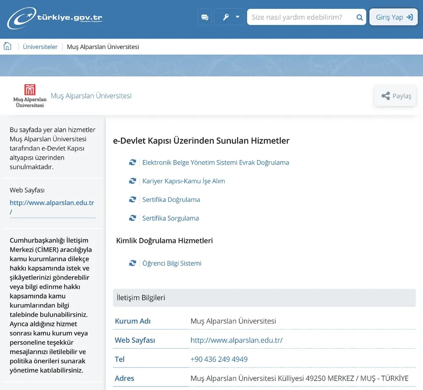
Task: Open Öğrenci Bilgi Sistemi link
Action: click(x=172, y=263)
